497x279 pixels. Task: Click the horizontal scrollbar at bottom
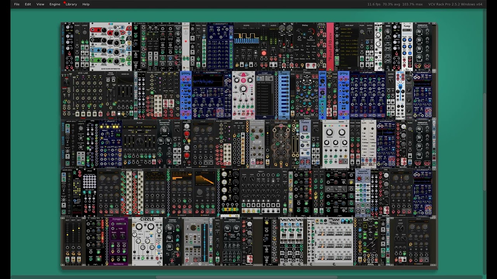[x=246, y=277]
